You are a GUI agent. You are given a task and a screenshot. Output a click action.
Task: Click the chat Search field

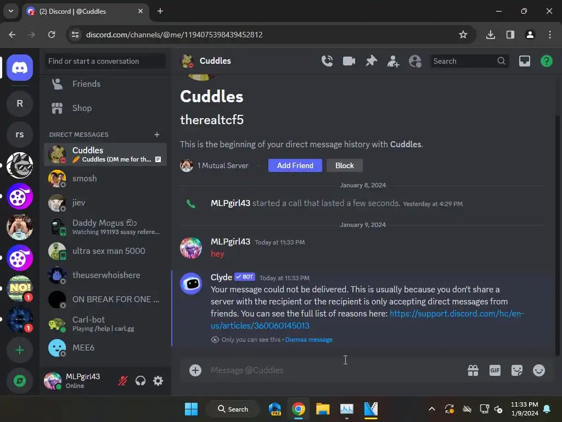point(469,61)
